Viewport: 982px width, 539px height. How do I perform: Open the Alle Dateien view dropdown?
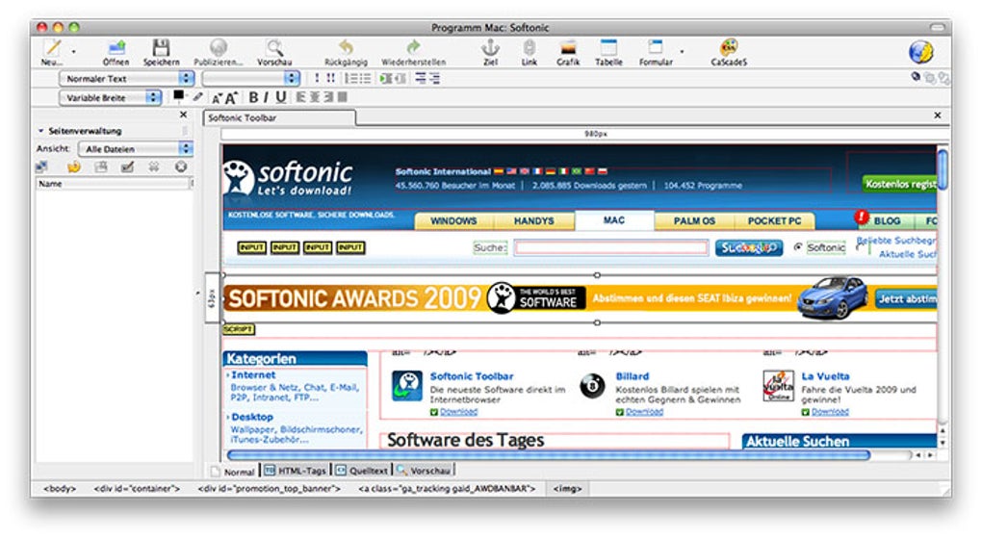tap(136, 149)
